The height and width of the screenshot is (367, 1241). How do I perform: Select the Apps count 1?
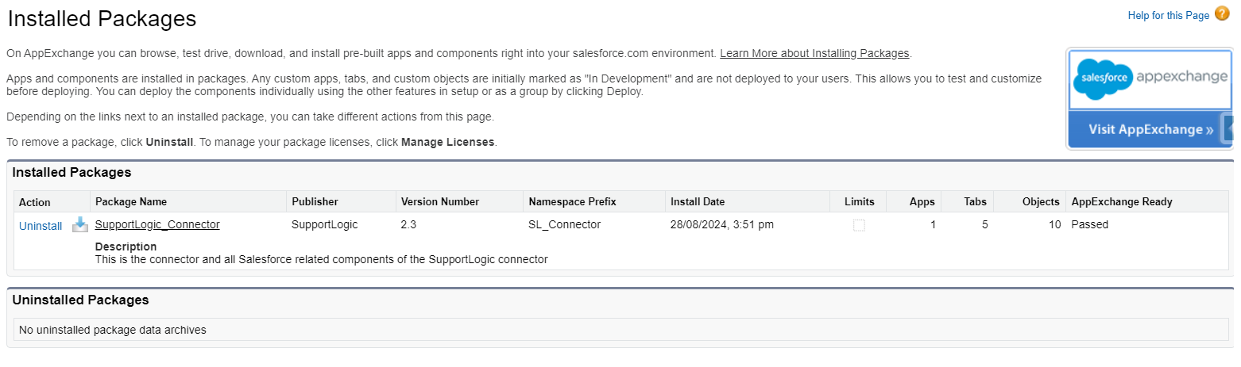(933, 224)
